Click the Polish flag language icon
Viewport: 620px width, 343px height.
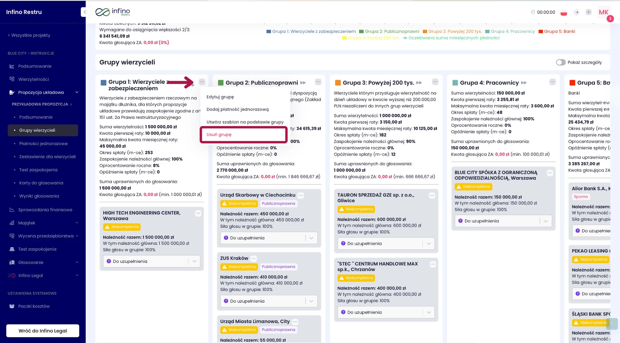563,13
